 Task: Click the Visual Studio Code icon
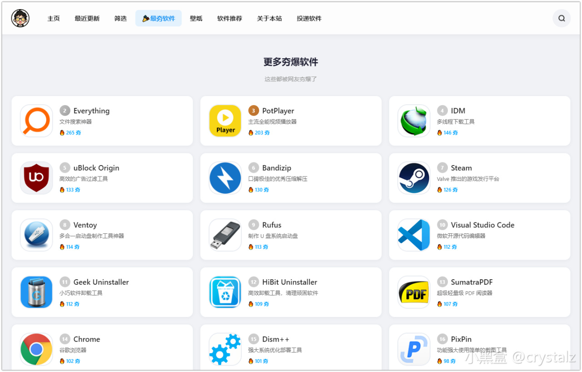[x=414, y=235]
